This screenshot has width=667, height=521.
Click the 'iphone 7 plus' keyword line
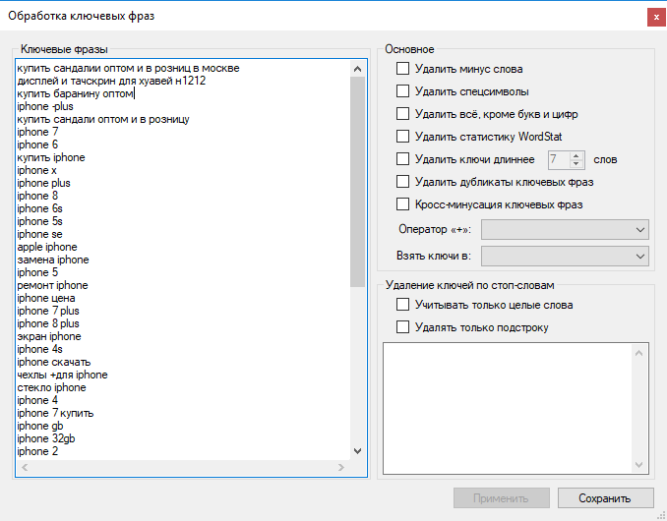[48, 311]
